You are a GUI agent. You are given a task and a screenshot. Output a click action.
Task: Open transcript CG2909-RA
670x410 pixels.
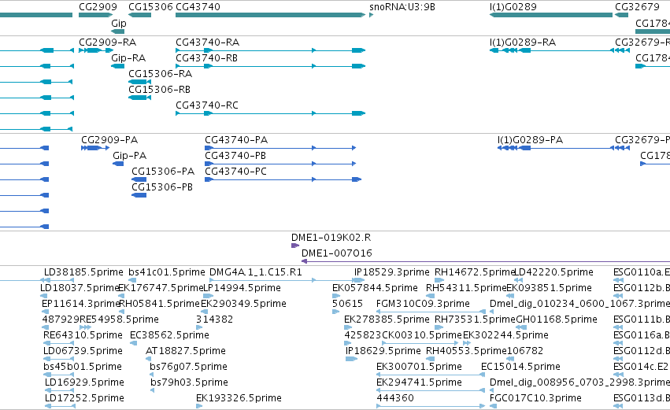pyautogui.click(x=107, y=42)
